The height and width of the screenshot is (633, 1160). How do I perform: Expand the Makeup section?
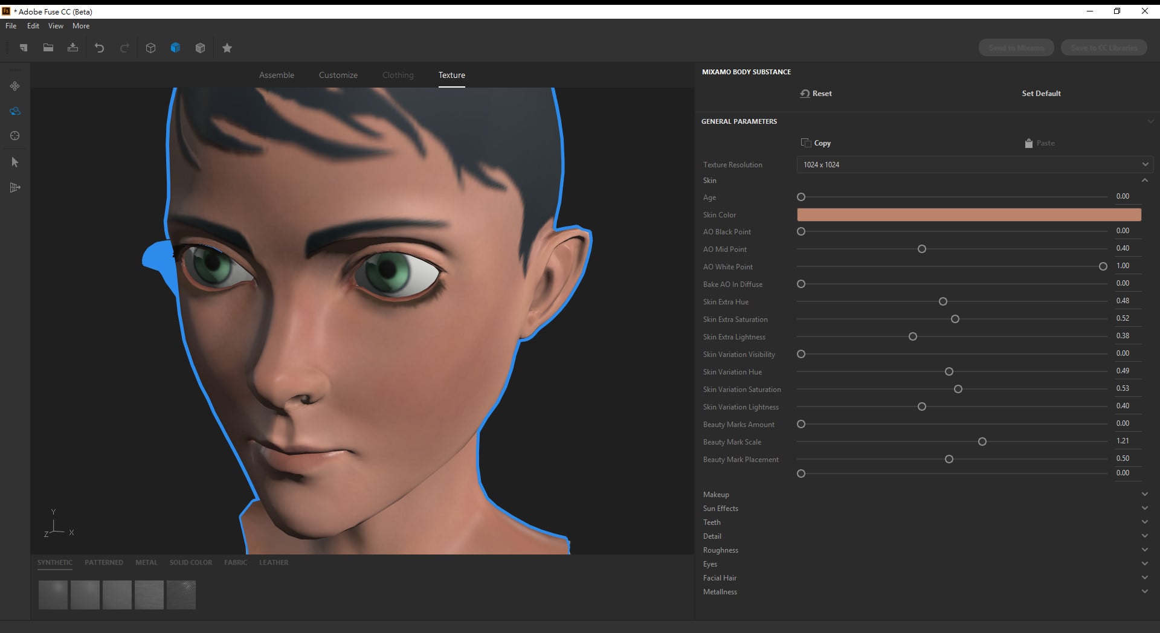[x=716, y=494]
